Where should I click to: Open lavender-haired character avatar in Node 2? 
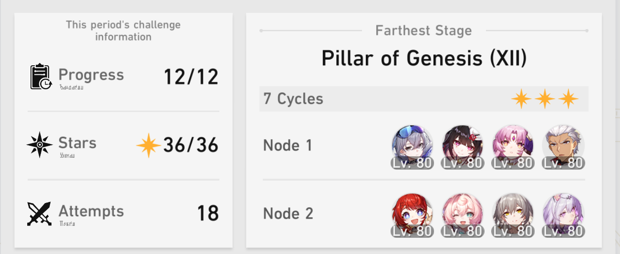point(564,214)
